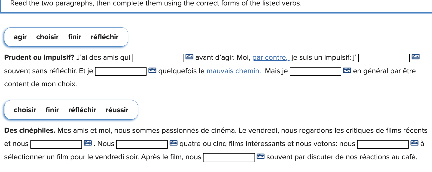The width and height of the screenshot is (432, 172).
Task: Click the blank after 'Et je'
Action: (x=121, y=71)
